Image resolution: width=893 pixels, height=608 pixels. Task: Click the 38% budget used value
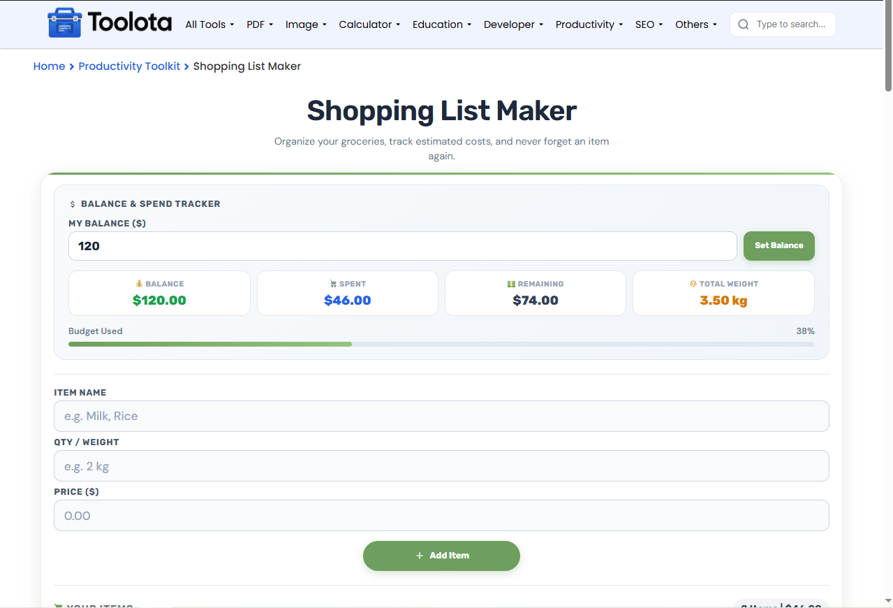805,331
